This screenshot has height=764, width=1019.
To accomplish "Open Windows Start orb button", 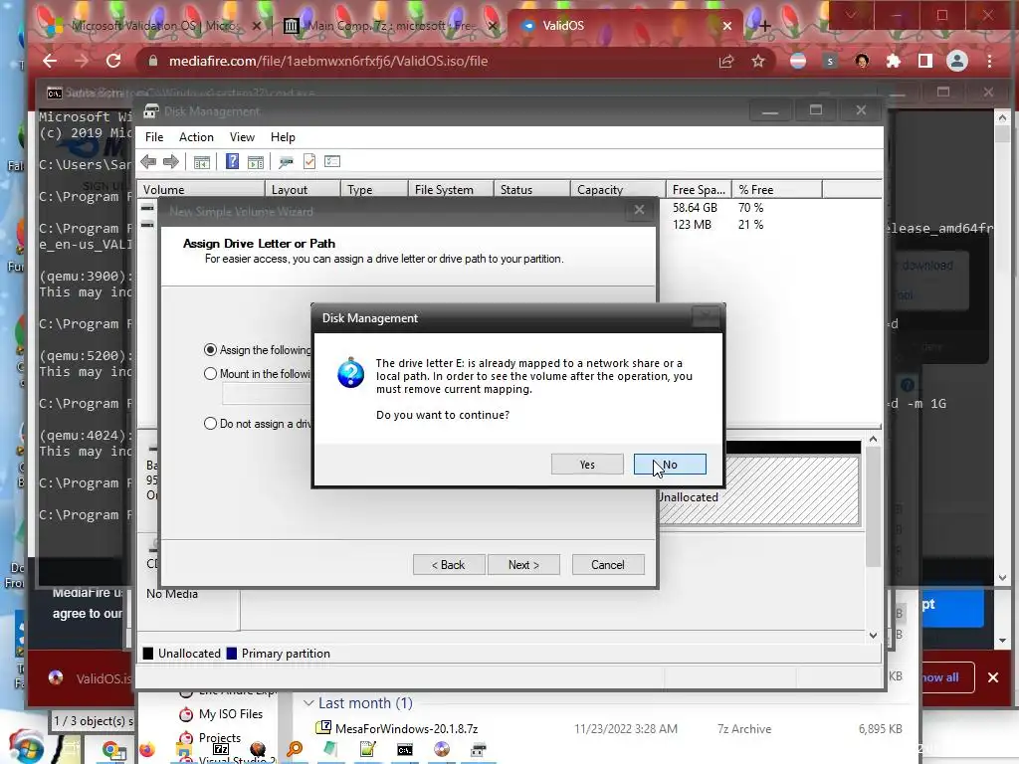I will [x=27, y=749].
